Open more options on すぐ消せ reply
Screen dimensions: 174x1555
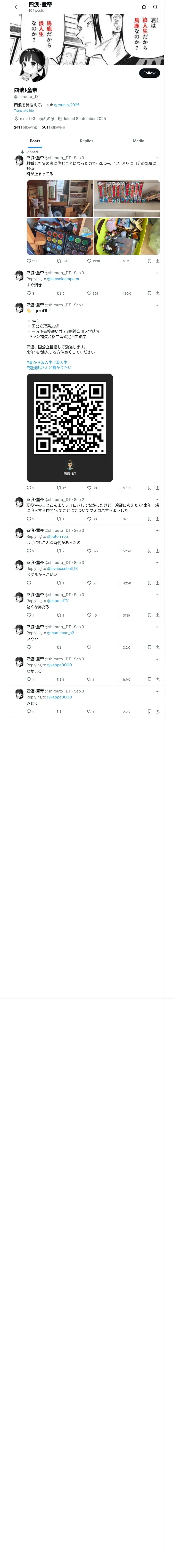(157, 273)
